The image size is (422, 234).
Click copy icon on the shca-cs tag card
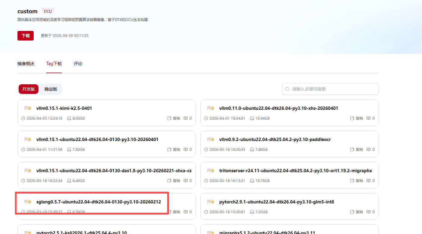[169, 181]
